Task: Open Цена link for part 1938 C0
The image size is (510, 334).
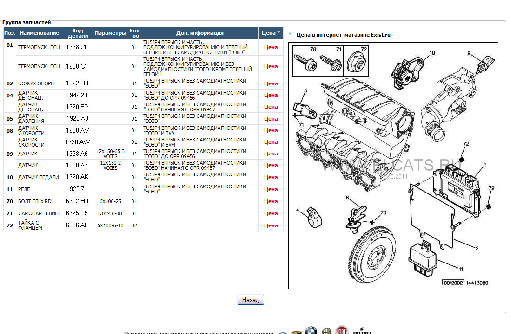Action: coord(271,47)
